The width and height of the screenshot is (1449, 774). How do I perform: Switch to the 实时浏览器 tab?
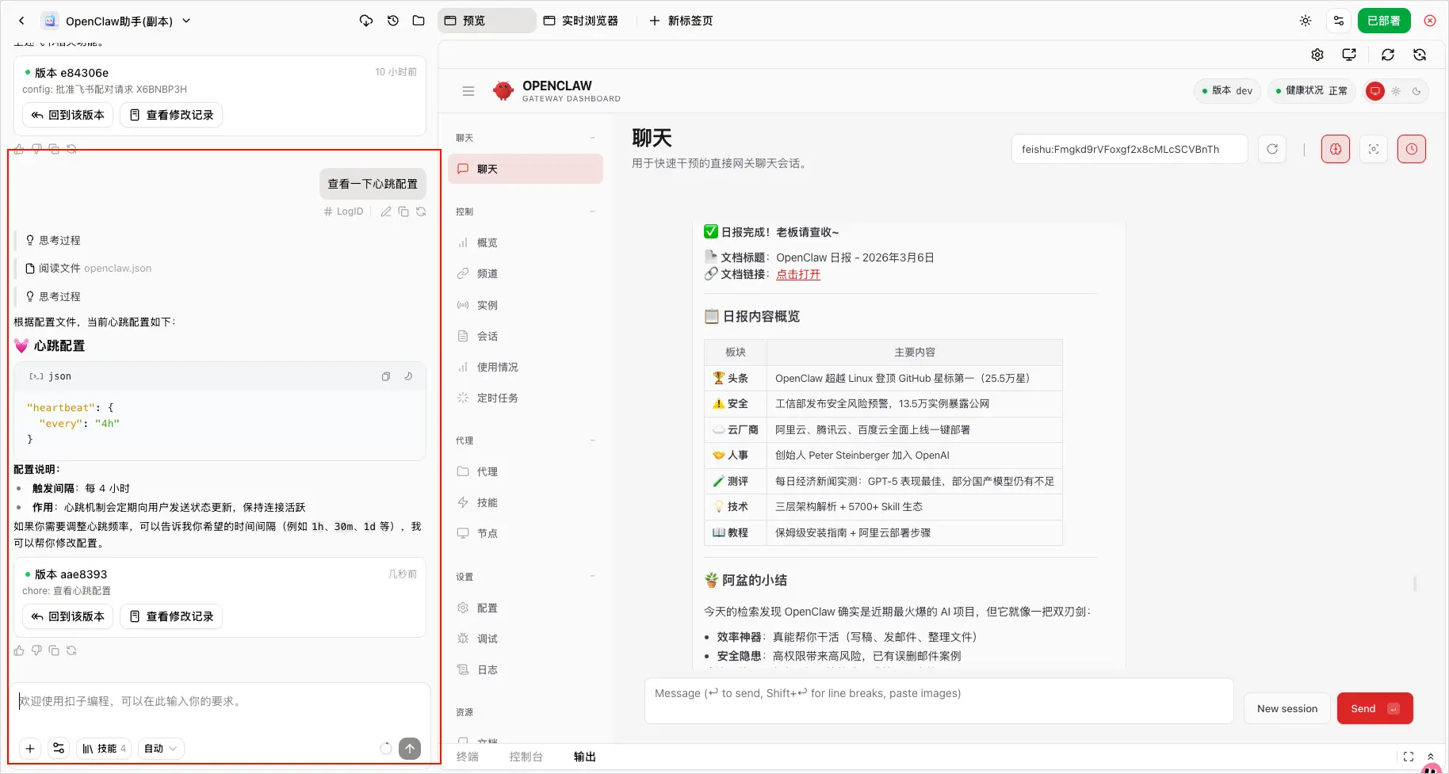click(581, 21)
